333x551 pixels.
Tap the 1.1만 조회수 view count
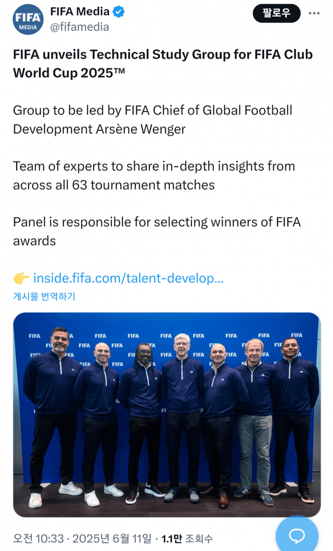pyautogui.click(x=187, y=539)
